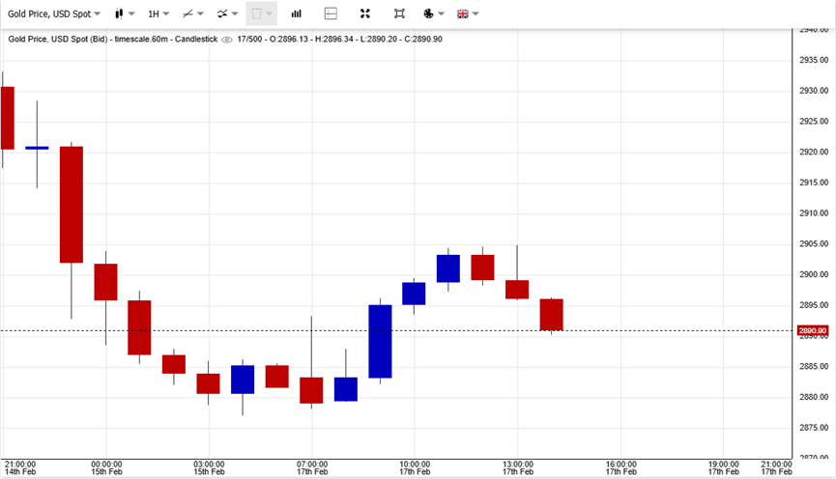Click the chart title Gold Price, USD Spot (Bid)
This screenshot has width=836, height=479.
pyautogui.click(x=60, y=40)
